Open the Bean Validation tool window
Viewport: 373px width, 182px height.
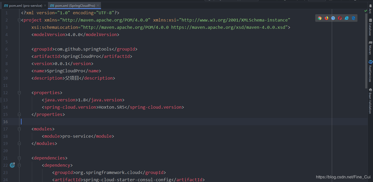click(x=370, y=101)
